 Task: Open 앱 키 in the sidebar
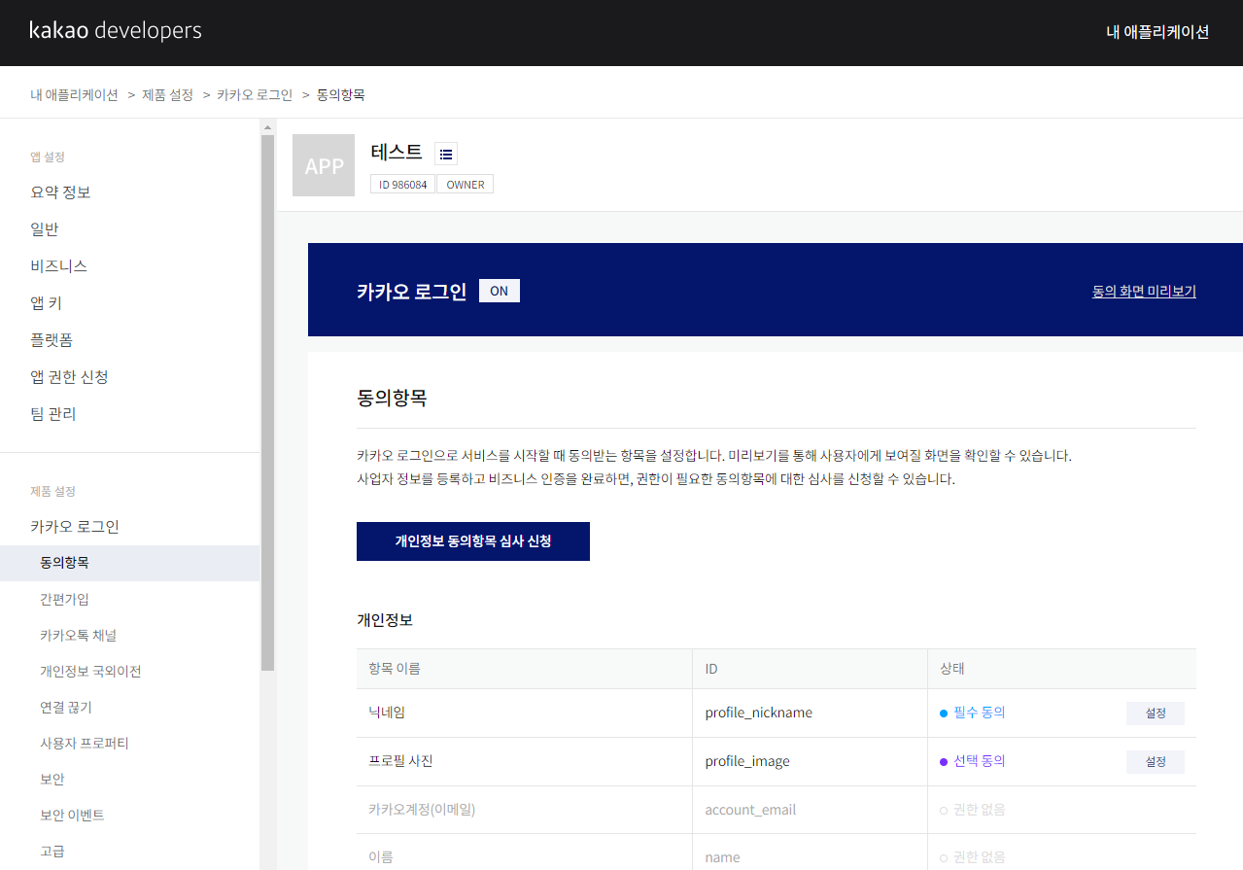pyautogui.click(x=47, y=303)
